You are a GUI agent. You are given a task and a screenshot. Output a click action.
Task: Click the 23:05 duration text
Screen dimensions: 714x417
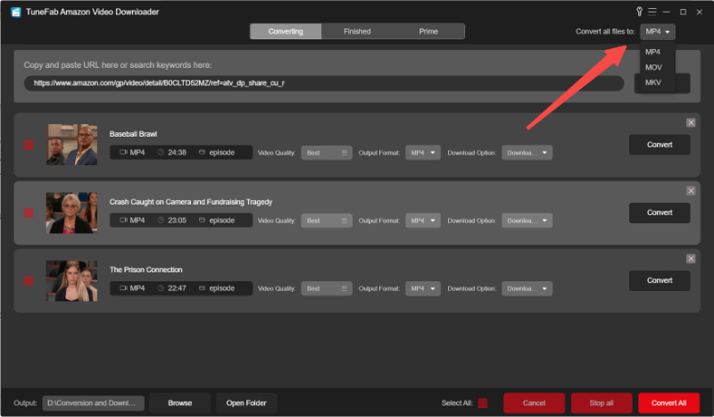click(177, 221)
